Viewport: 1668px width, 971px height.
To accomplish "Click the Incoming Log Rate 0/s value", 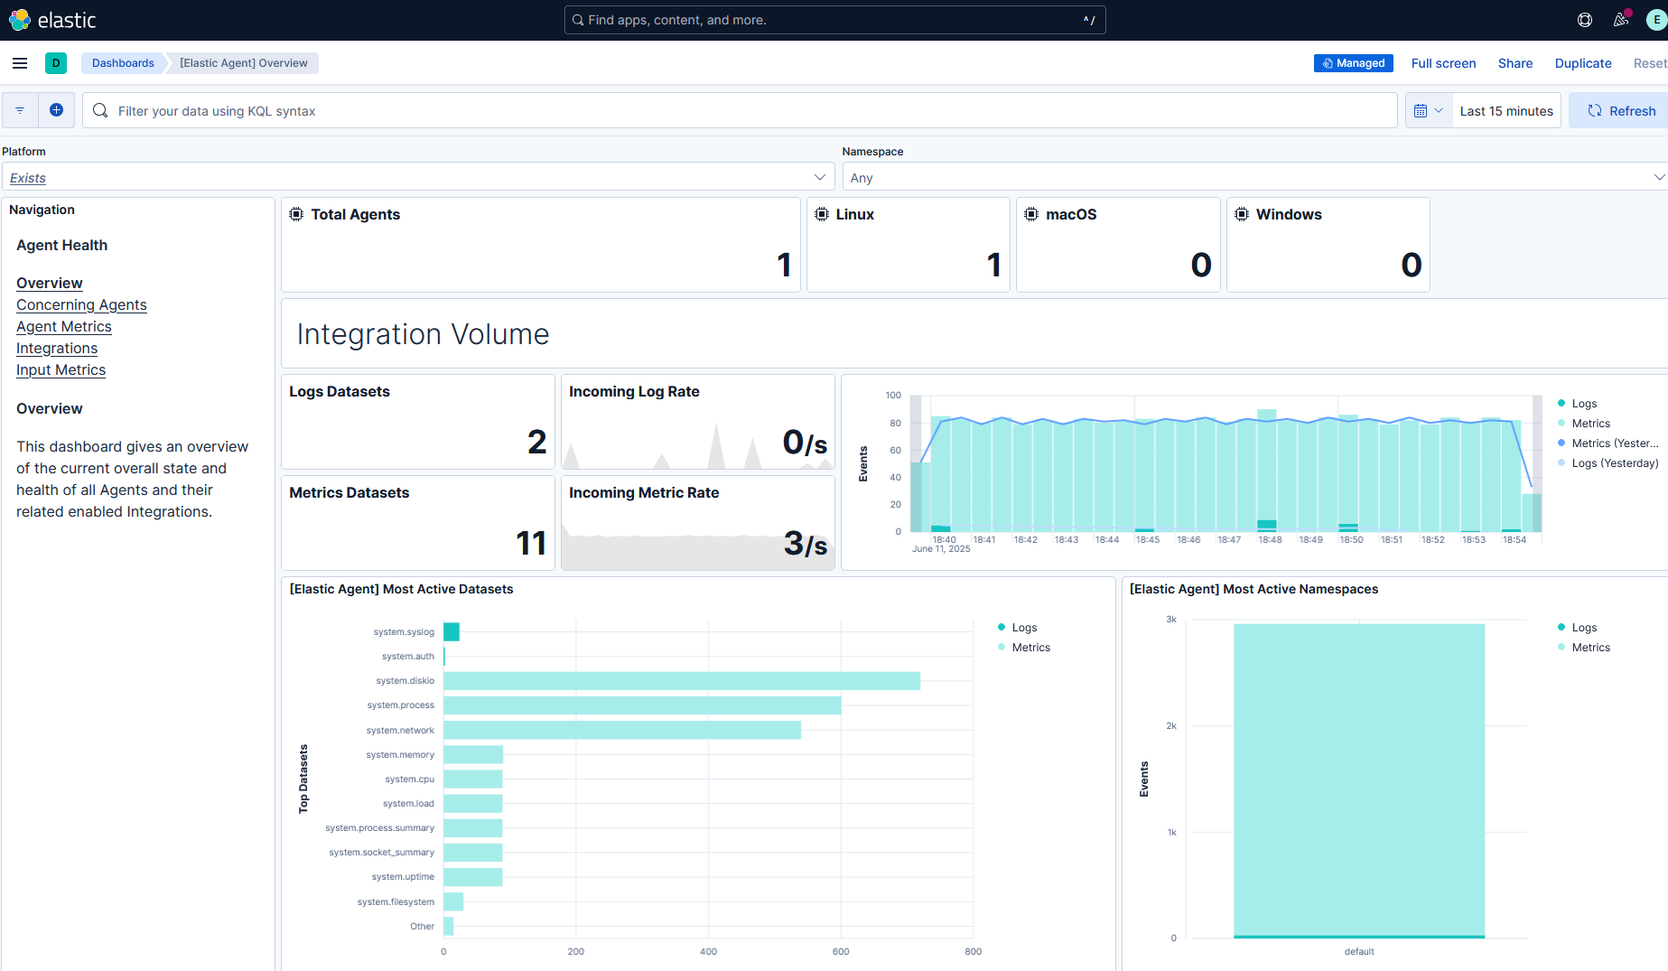I will 805,442.
